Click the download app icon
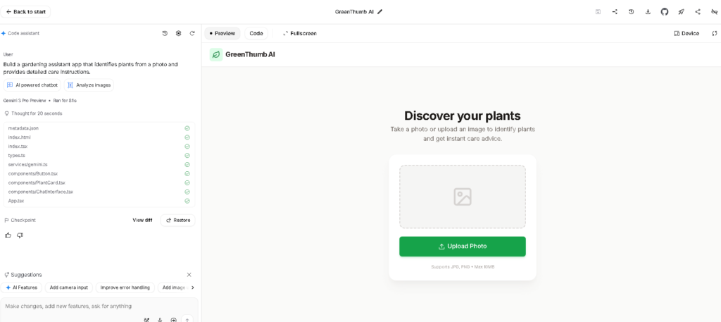Screen dimensions: 721x322 pyautogui.click(x=648, y=12)
